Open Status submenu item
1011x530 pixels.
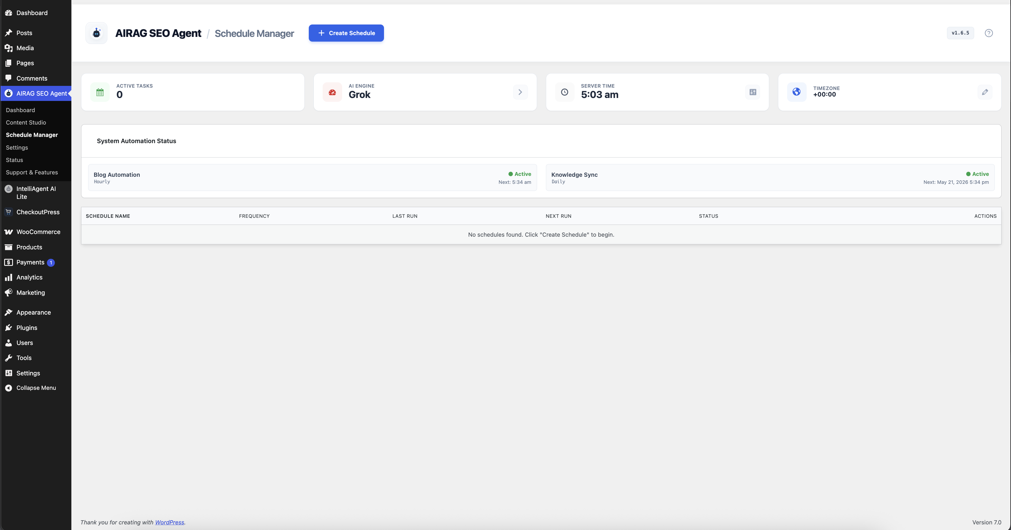click(x=14, y=160)
